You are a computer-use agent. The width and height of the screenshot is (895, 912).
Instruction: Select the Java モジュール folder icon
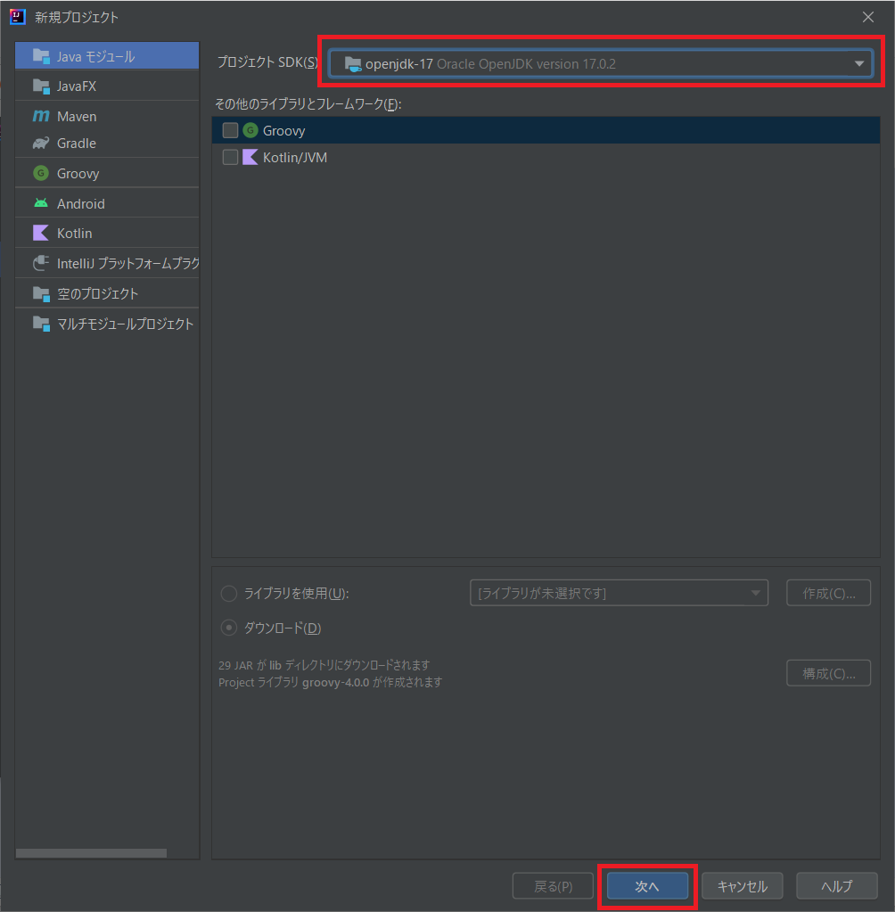tap(41, 56)
